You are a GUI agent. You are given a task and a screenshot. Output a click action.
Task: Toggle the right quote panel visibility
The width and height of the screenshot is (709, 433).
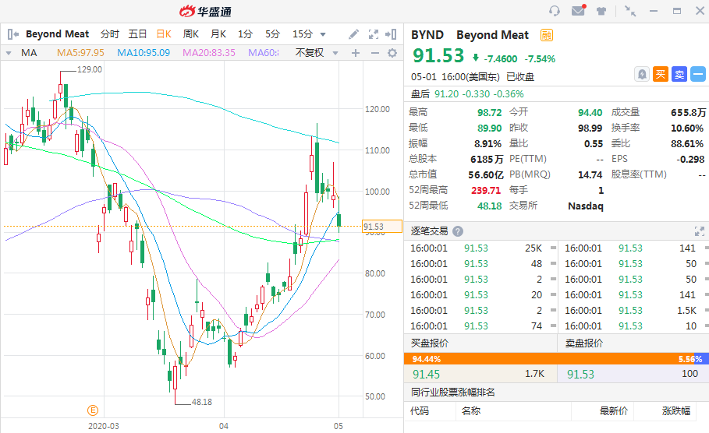[392, 34]
